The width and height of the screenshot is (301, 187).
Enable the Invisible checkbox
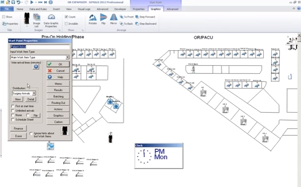point(66,24)
